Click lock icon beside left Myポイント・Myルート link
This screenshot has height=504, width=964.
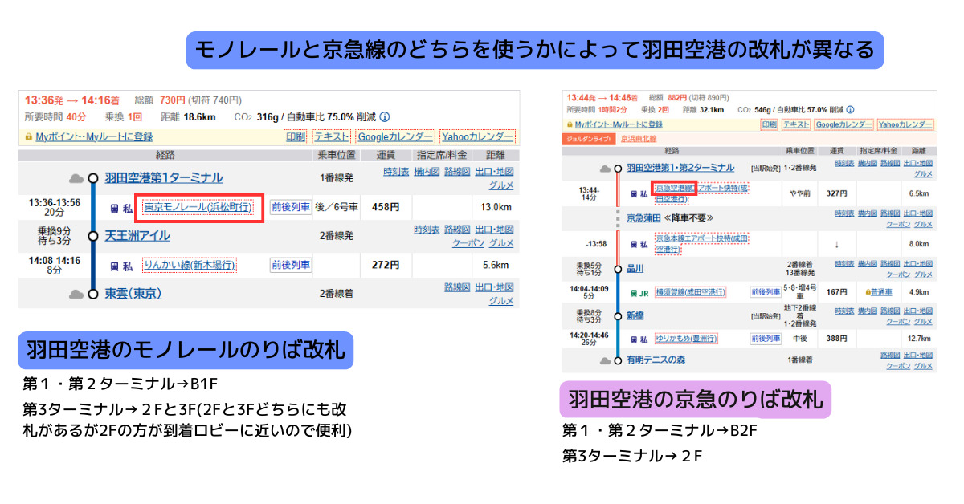(x=29, y=137)
